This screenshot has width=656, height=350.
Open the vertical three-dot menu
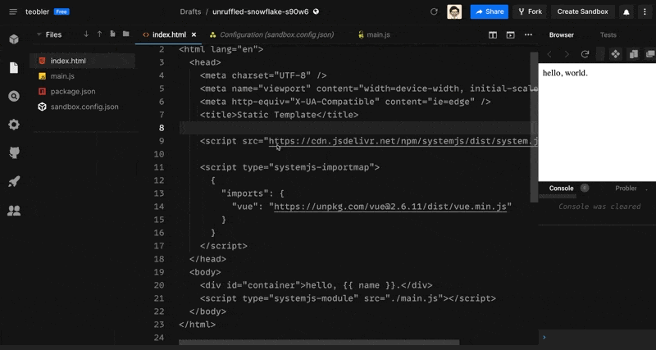(645, 11)
